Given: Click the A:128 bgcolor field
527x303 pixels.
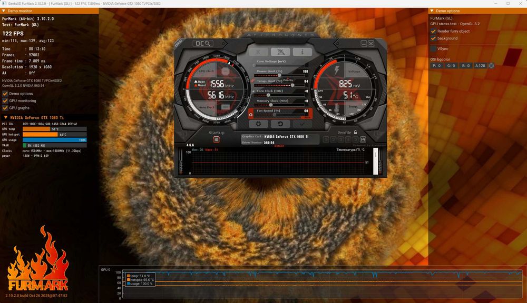Looking at the screenshot, I should (480, 66).
